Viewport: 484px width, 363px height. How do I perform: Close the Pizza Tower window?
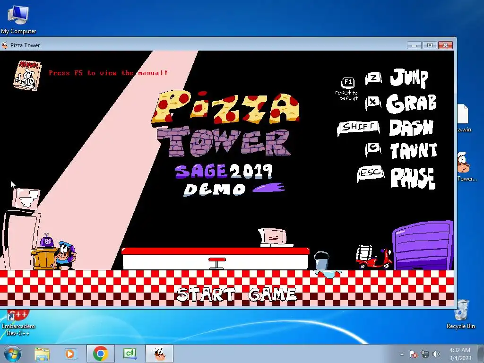click(x=445, y=45)
